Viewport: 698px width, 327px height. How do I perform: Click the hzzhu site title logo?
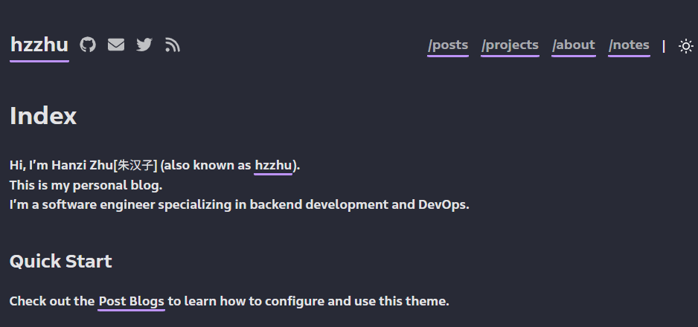pyautogui.click(x=39, y=45)
